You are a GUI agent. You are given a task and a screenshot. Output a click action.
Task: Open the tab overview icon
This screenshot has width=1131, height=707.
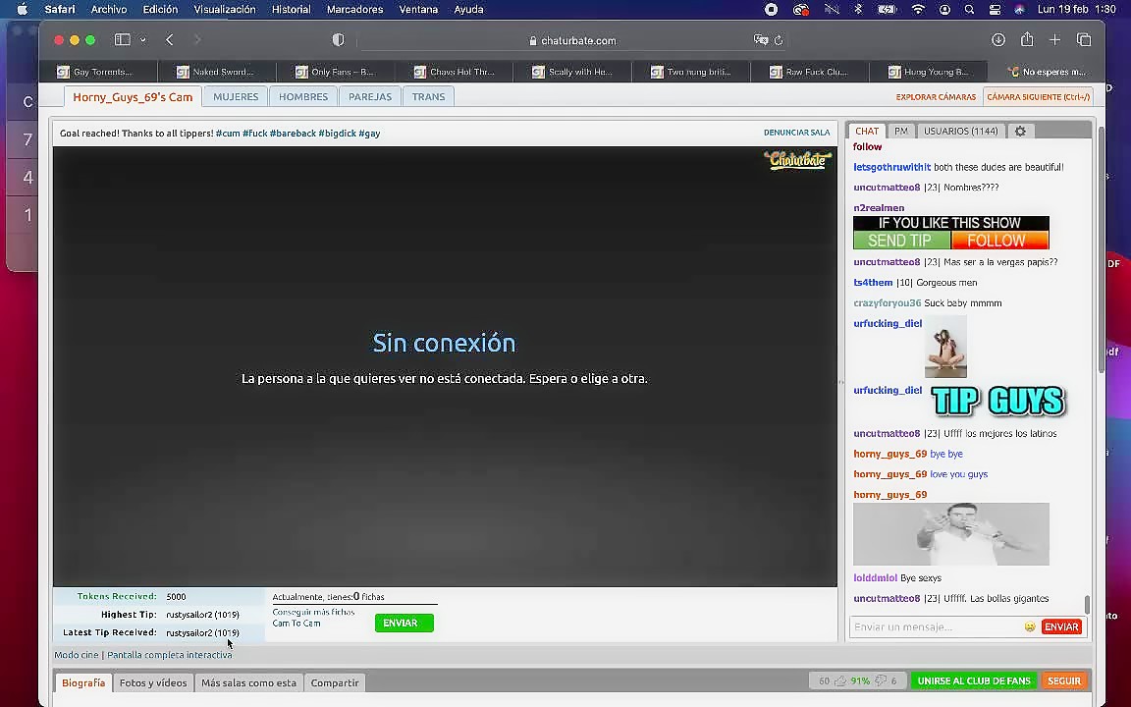point(1084,40)
